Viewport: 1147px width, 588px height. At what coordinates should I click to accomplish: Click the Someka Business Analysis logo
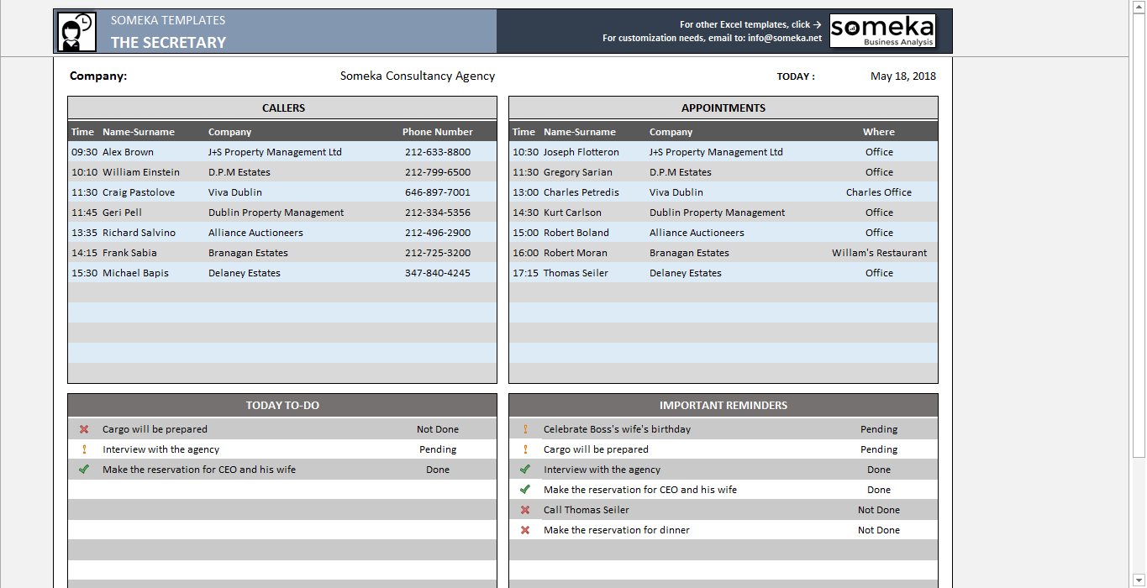[x=881, y=31]
